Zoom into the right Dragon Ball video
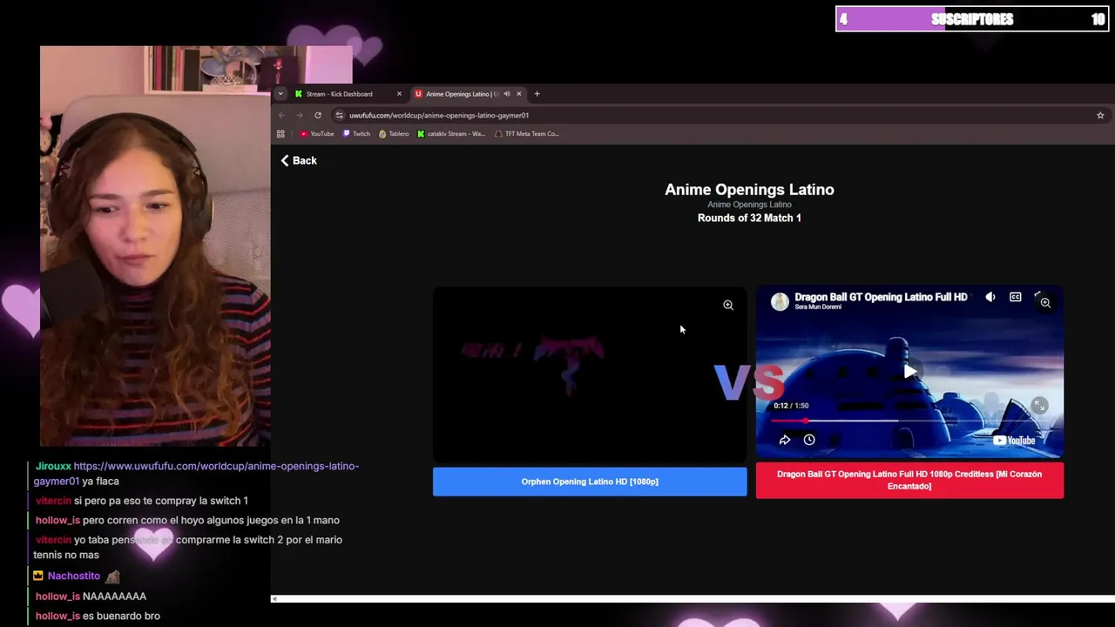The height and width of the screenshot is (627, 1115). 1045,302
